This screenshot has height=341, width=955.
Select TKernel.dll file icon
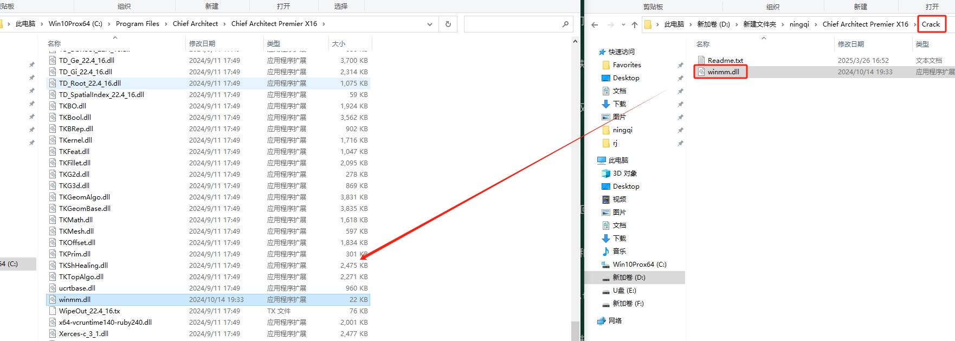[53, 140]
